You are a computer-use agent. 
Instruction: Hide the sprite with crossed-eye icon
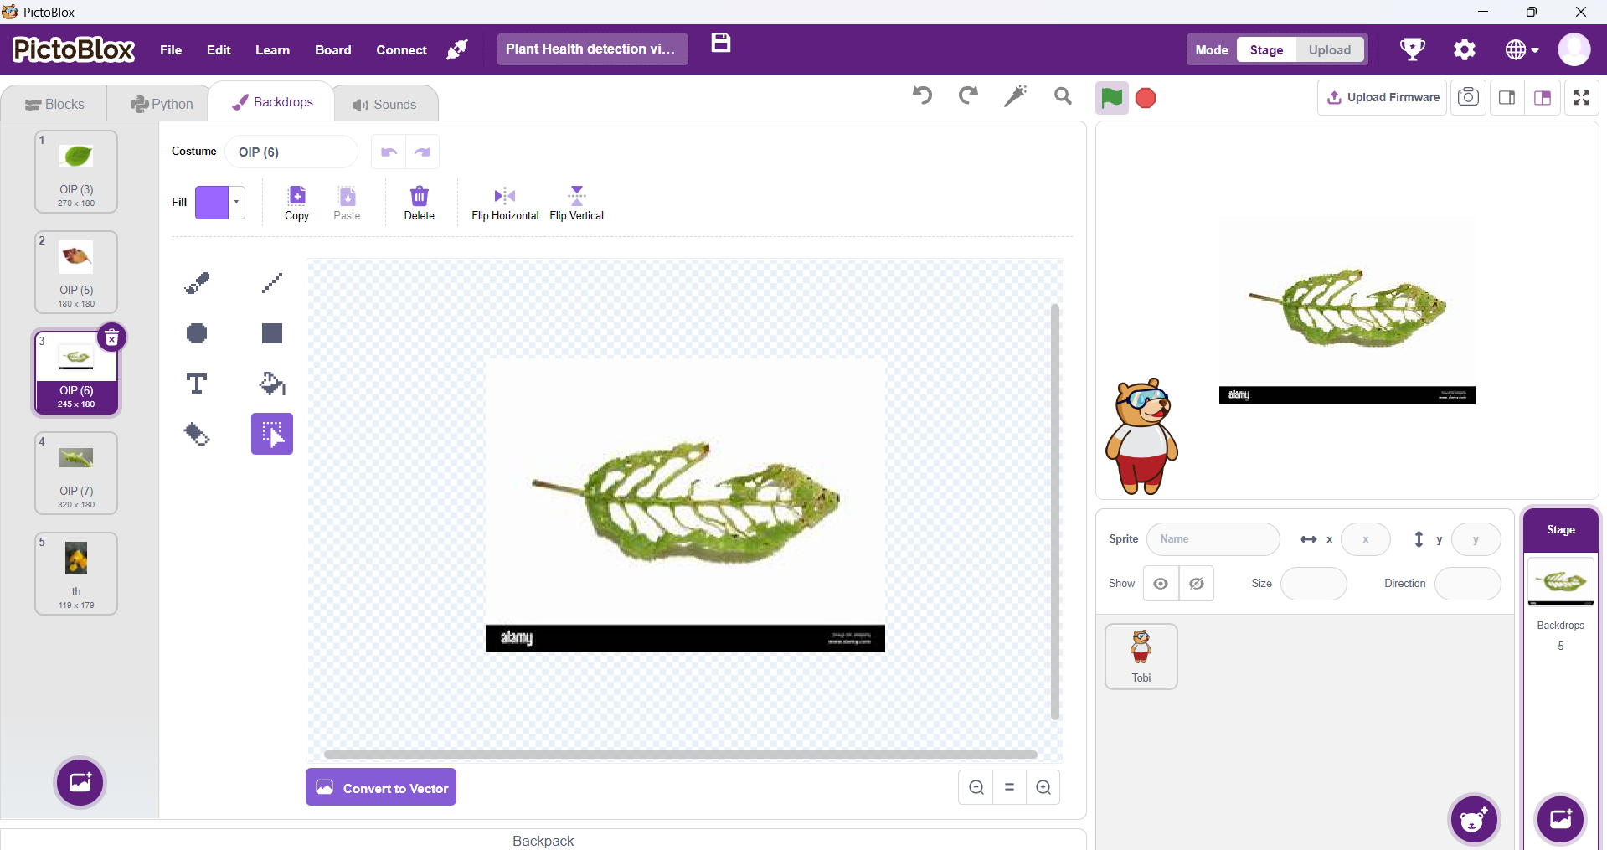[1197, 584]
